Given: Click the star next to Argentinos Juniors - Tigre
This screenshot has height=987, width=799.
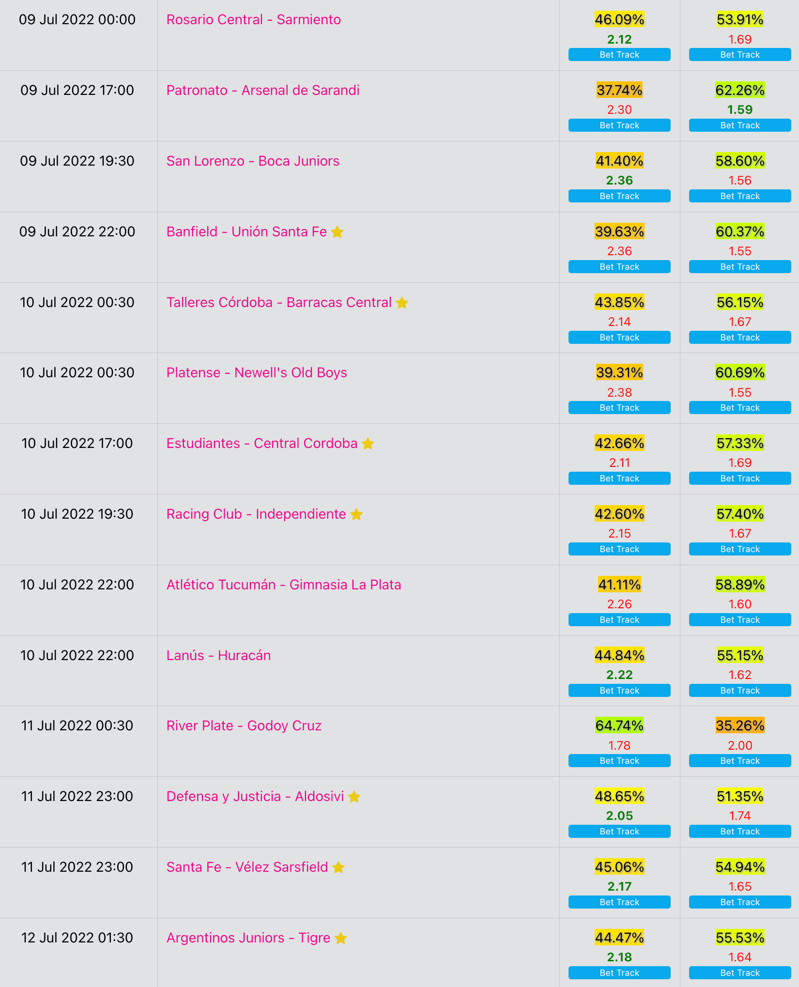Looking at the screenshot, I should [x=341, y=938].
